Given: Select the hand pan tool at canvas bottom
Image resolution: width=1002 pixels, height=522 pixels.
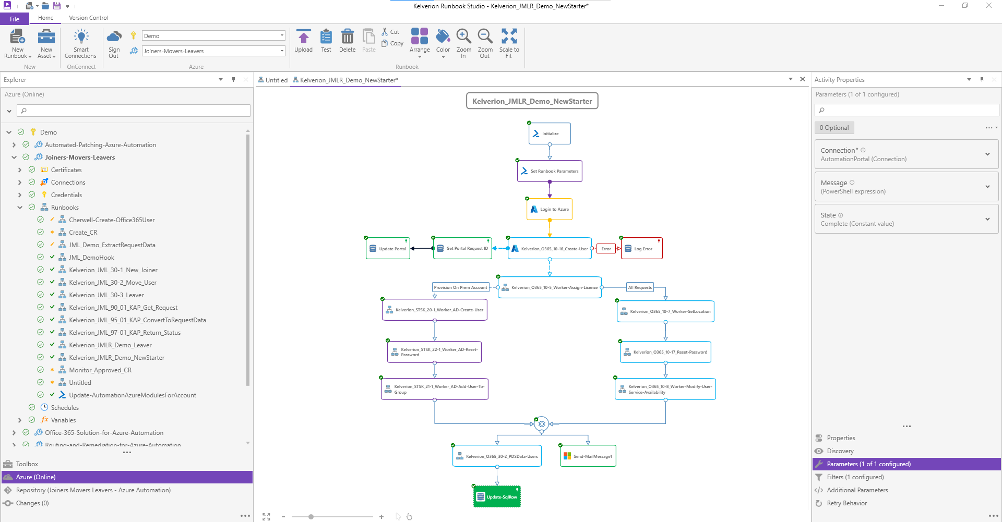Looking at the screenshot, I should pos(409,517).
